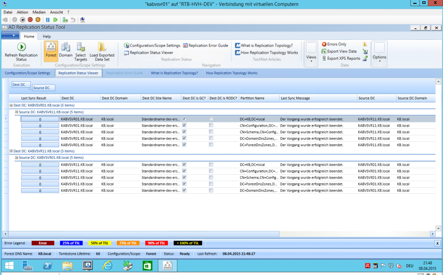The image size is (443, 275).
Task: Click the Ctrl+Alt+Del icon in VM toolbar
Action: coord(5,20)
